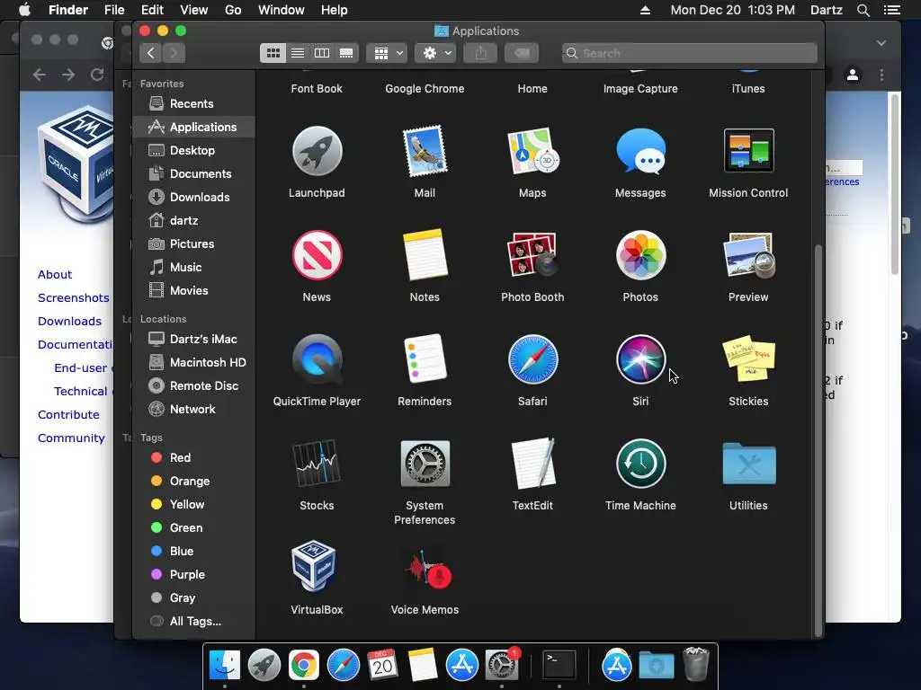This screenshot has height=690, width=921.
Task: Select the Maps app icon
Action: point(532,151)
